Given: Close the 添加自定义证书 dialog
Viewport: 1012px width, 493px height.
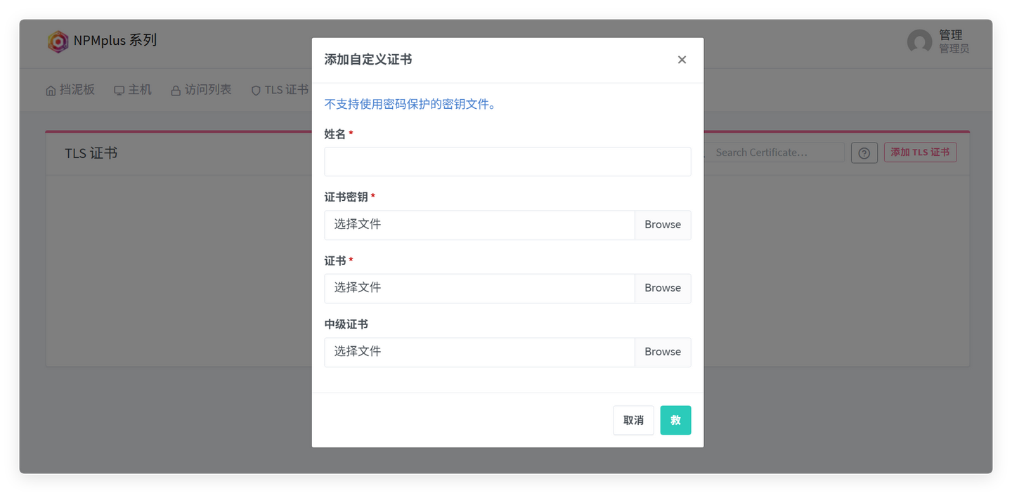Looking at the screenshot, I should pos(681,60).
